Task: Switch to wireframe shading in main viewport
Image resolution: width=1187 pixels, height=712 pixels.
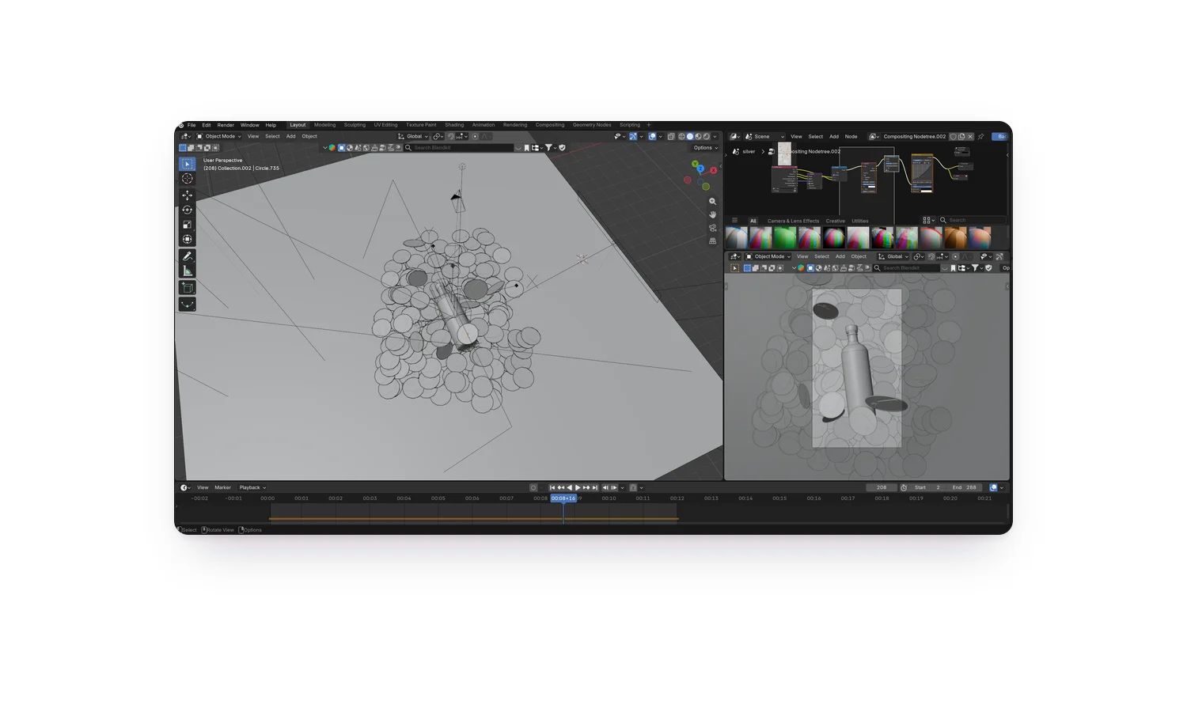Action: click(681, 136)
